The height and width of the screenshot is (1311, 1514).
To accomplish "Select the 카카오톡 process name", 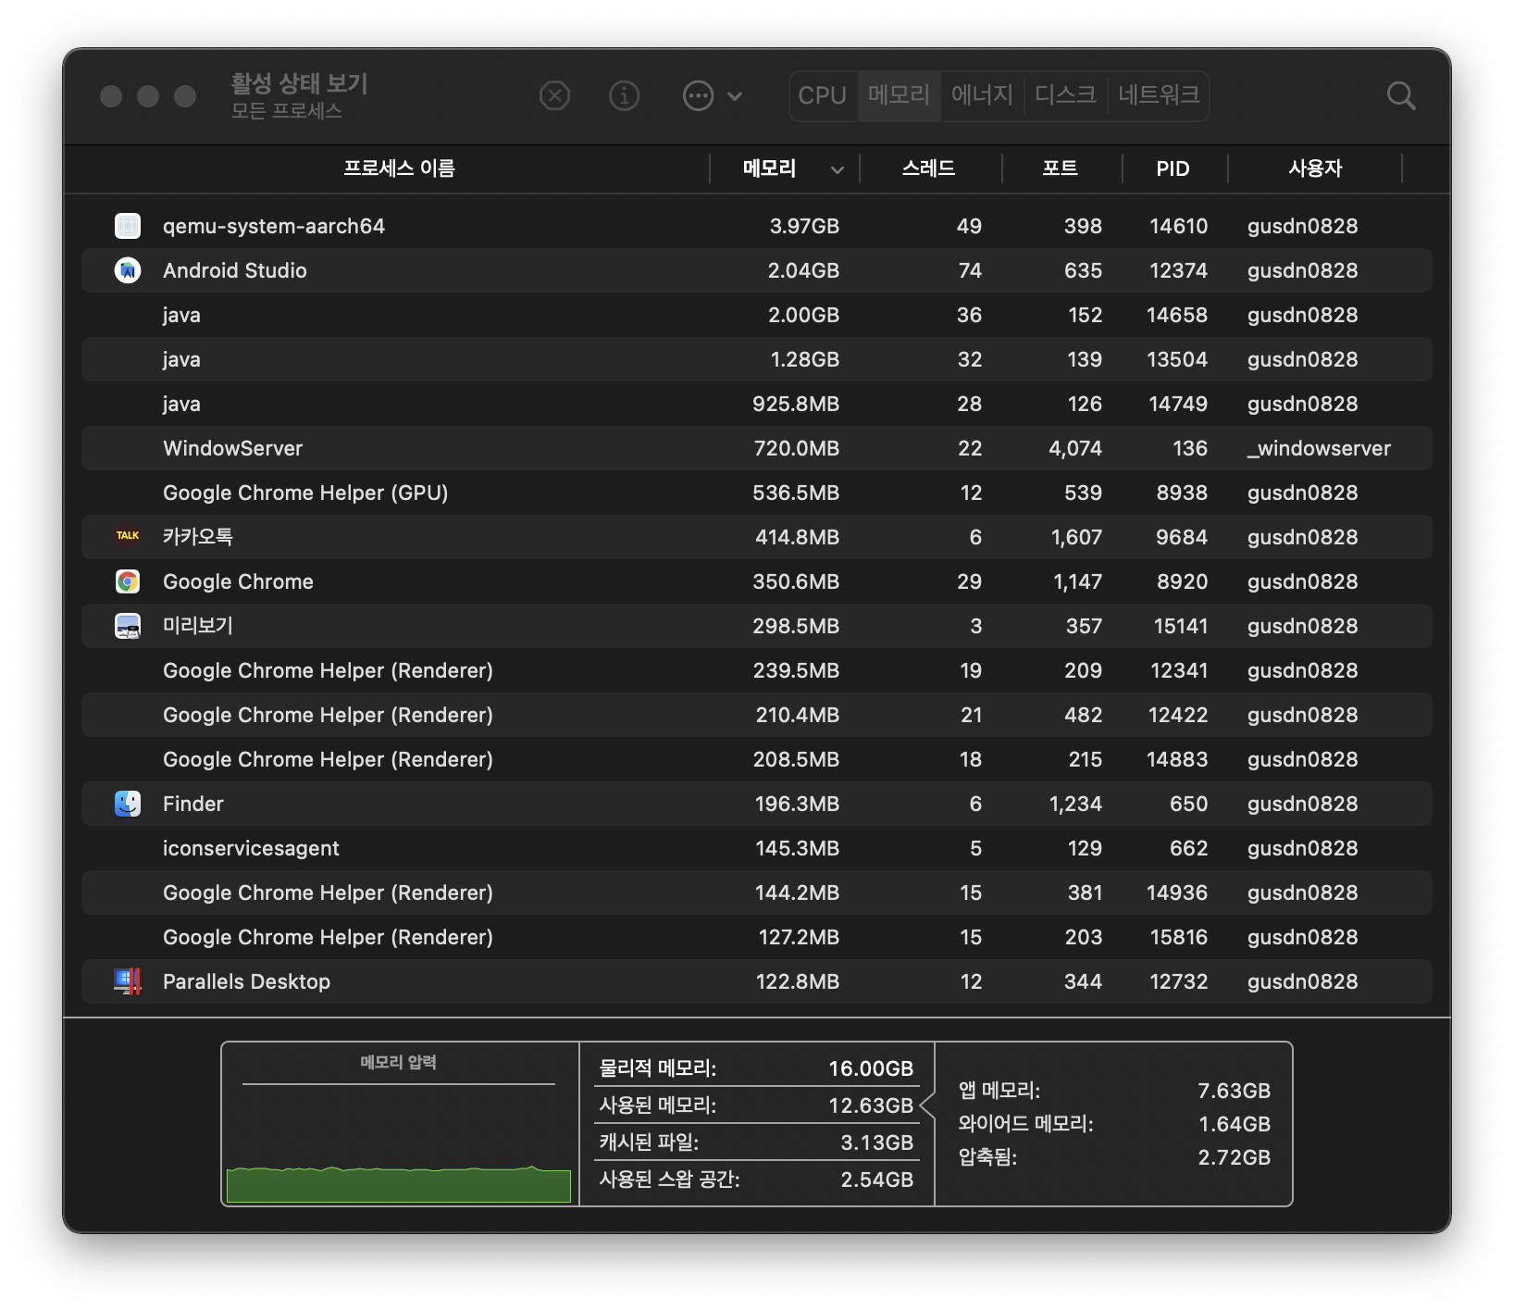I will [198, 537].
